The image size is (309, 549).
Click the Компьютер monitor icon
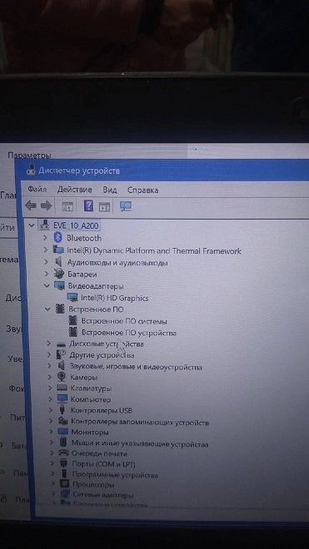[62, 399]
